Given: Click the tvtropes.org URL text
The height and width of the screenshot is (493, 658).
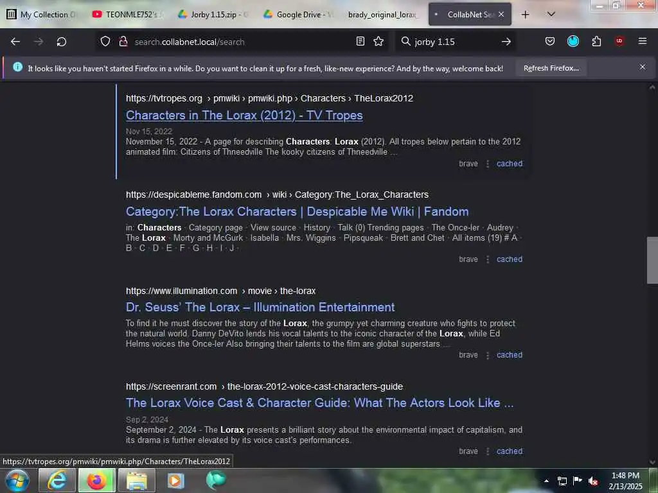Looking at the screenshot, I should click(x=164, y=98).
